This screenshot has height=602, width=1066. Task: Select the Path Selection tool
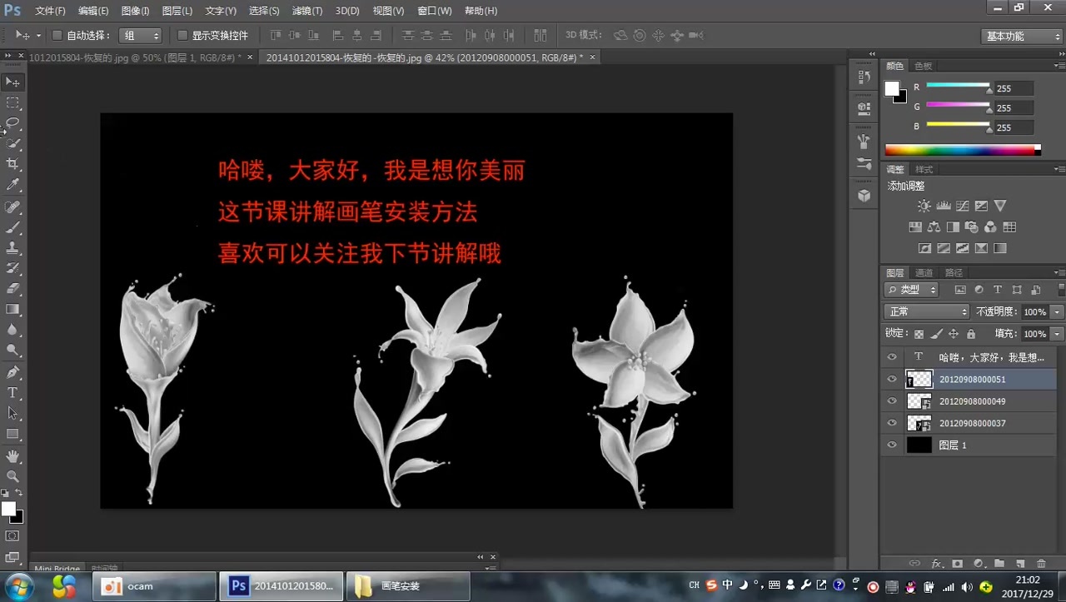[12, 414]
